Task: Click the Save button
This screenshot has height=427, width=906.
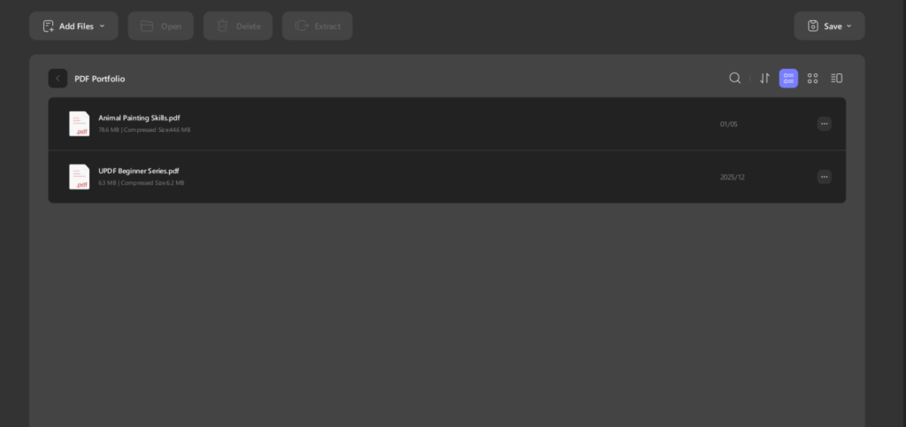Action: (829, 26)
